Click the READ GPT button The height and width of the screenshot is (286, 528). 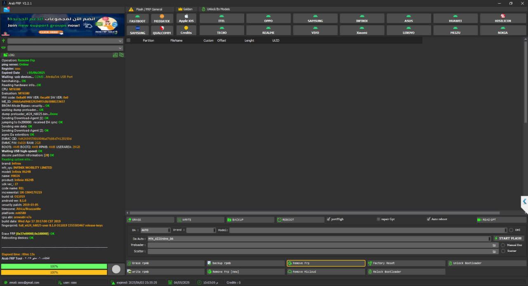[501, 220]
